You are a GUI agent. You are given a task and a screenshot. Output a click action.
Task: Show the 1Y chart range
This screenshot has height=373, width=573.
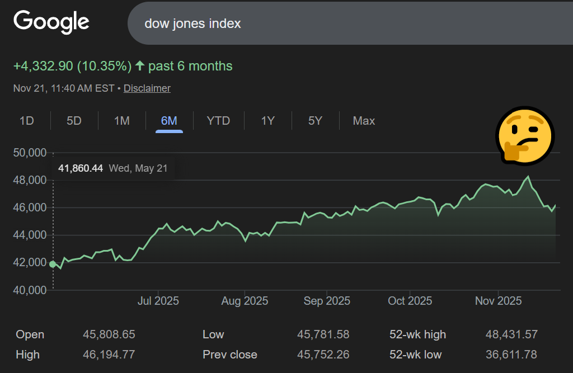coord(267,121)
